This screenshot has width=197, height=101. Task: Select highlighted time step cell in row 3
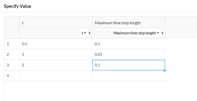[128, 65]
